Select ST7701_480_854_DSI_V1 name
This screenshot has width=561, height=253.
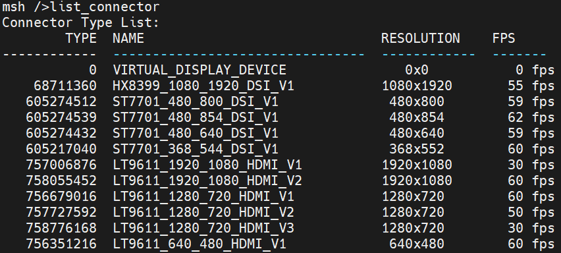tap(196, 117)
